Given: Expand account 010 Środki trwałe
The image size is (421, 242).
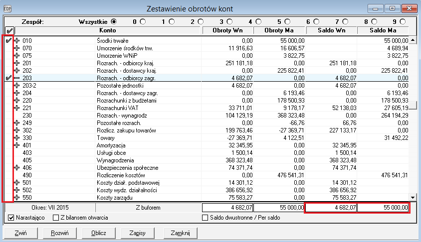Looking at the screenshot, I should pos(16,41).
